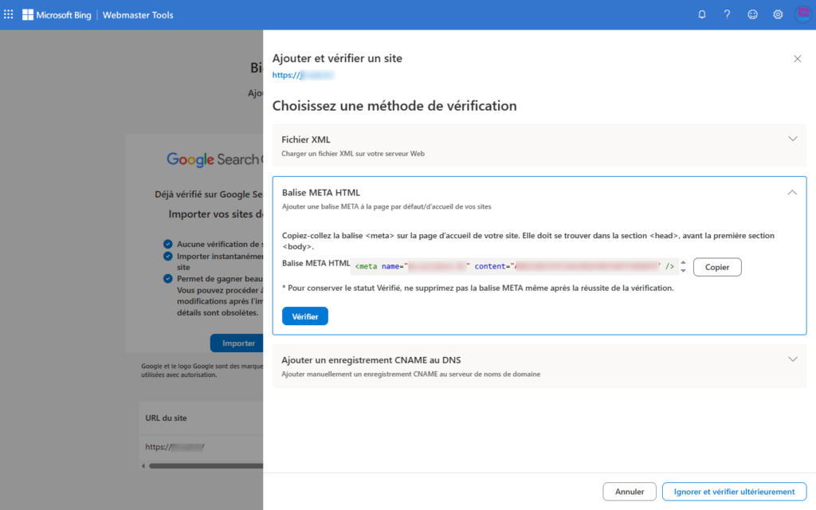Screen dimensions: 816x510
Task: Click the up arrow beside meta tag
Action: (683, 263)
